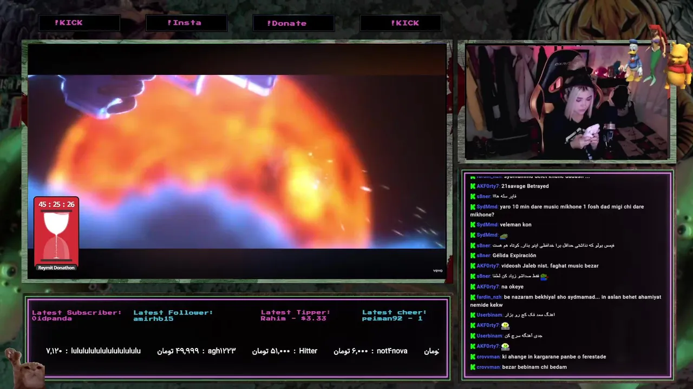
Task: Click the hourglass timer icon
Action: [x=56, y=235]
